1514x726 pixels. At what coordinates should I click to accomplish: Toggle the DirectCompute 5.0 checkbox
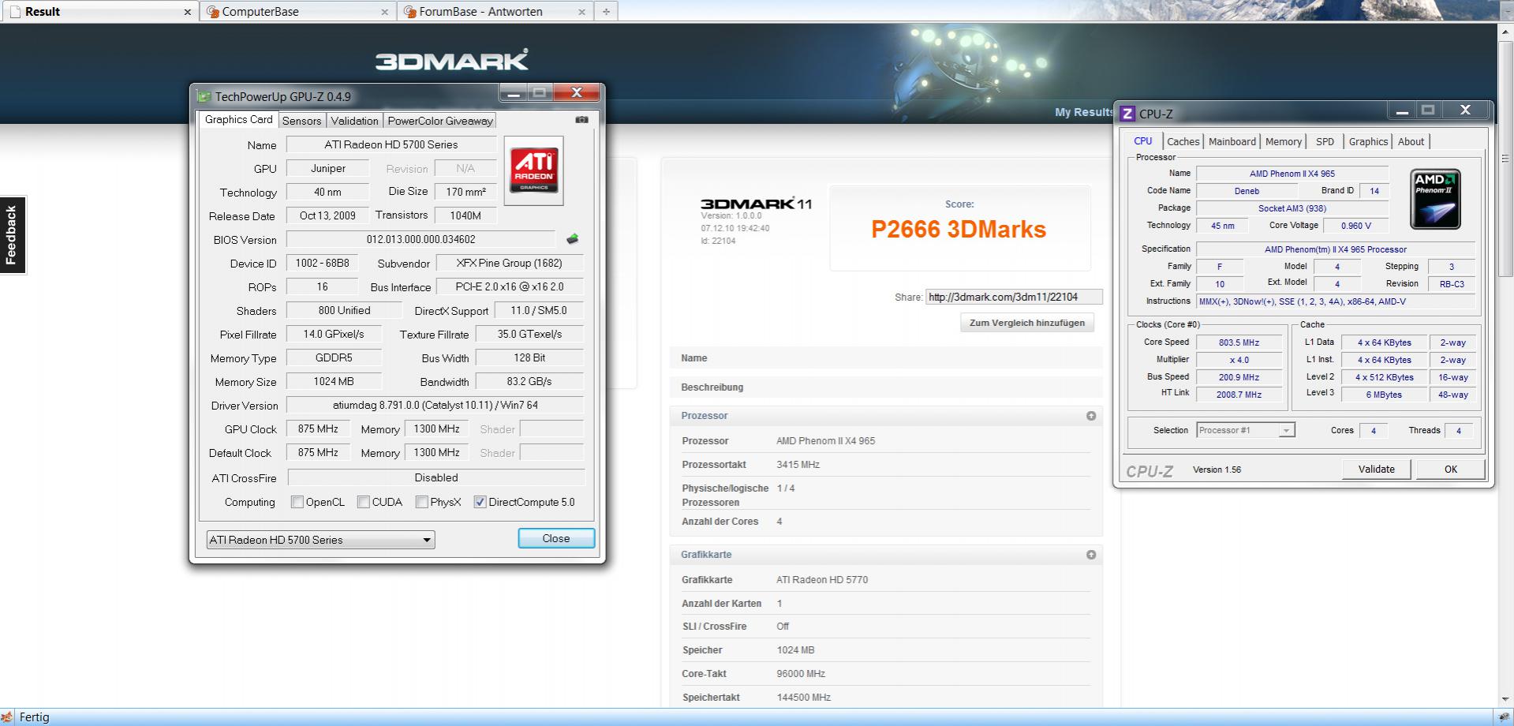[480, 502]
